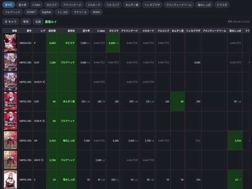252x189 pixels.
Task: Filter by アメニティードリーム chip
Action: pyautogui.click(x=179, y=5)
